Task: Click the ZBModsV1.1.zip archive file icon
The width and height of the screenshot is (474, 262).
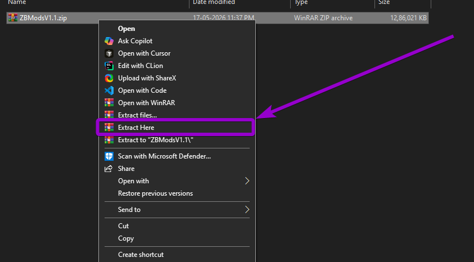Action: coord(13,17)
